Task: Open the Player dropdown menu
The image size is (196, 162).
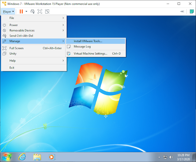Action: click(x=8, y=12)
